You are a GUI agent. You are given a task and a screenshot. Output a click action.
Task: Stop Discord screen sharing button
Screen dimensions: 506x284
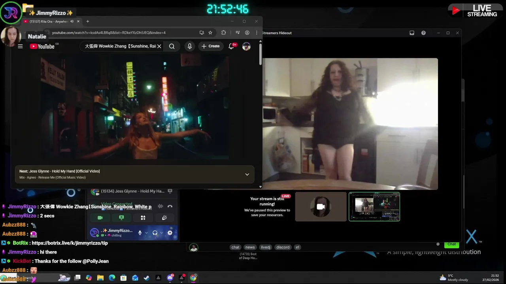coord(121,217)
